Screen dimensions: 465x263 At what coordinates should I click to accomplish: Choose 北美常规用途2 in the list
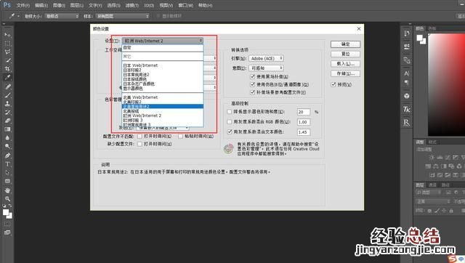tap(163, 107)
